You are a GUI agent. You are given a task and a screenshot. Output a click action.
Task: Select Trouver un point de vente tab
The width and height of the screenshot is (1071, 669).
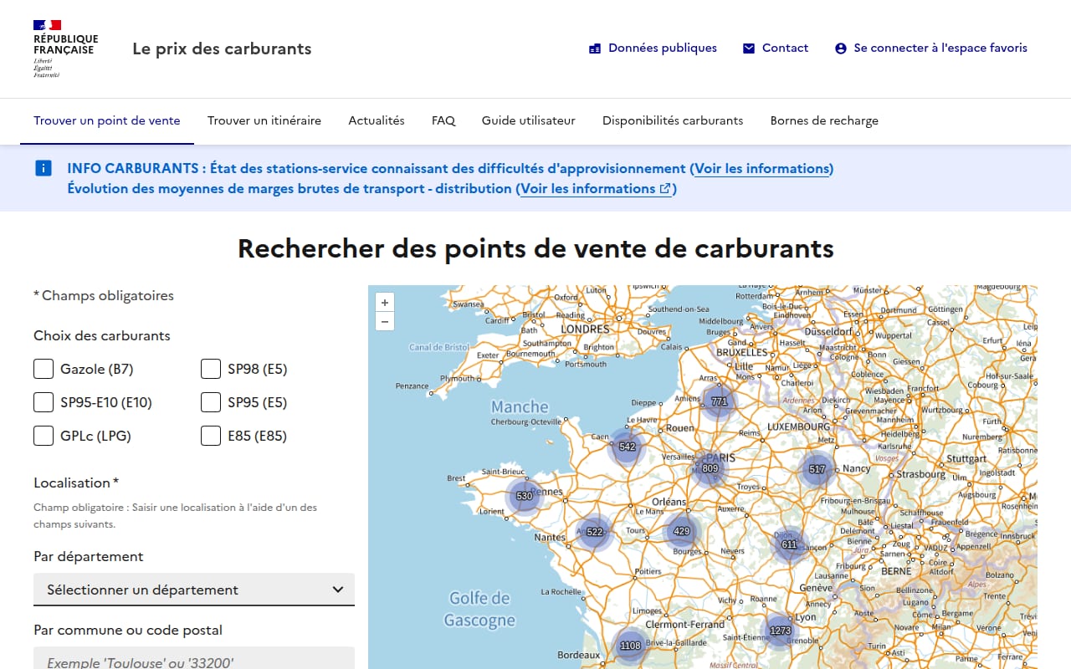click(x=107, y=120)
